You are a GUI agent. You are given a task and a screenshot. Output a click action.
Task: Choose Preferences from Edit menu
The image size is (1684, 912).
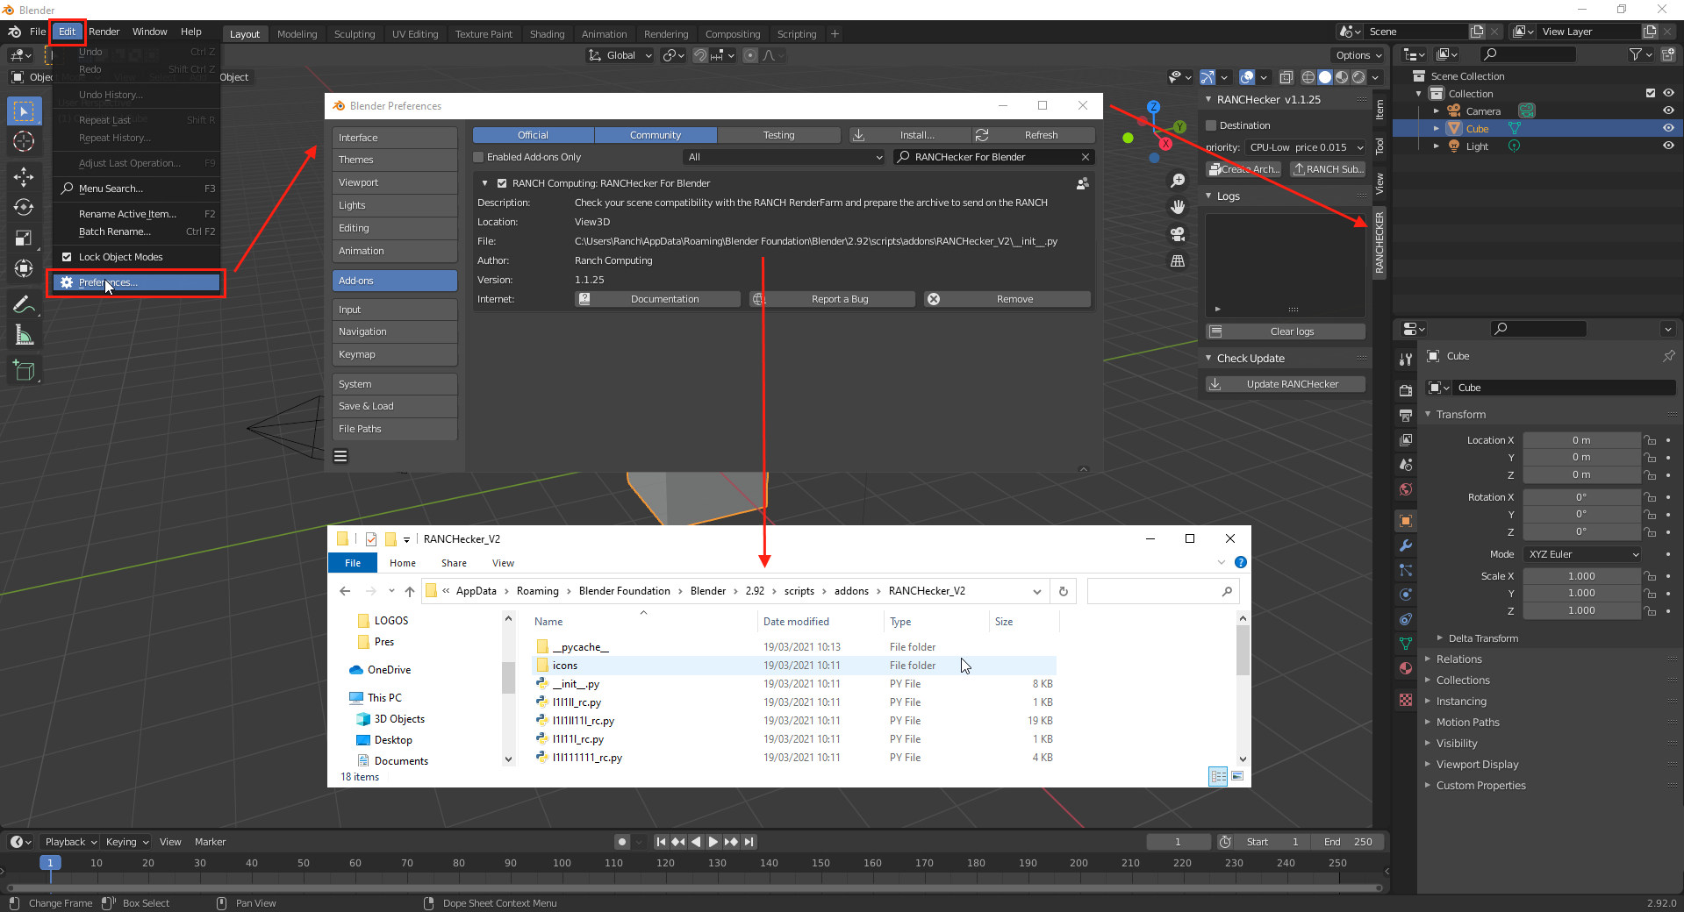(x=136, y=282)
